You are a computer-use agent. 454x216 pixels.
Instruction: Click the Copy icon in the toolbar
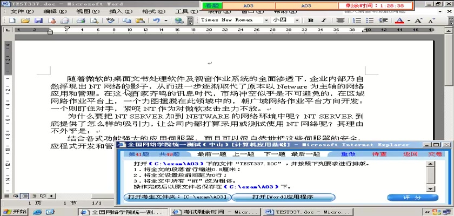(126, 20)
